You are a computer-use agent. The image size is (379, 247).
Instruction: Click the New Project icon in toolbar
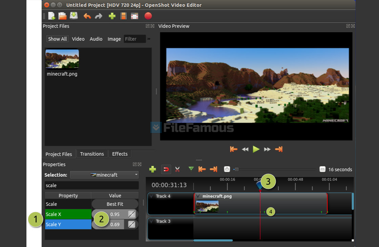(51, 16)
